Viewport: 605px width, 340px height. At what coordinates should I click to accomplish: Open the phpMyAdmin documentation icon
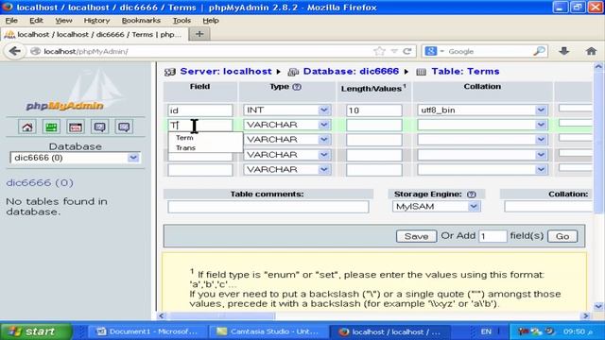(100, 127)
